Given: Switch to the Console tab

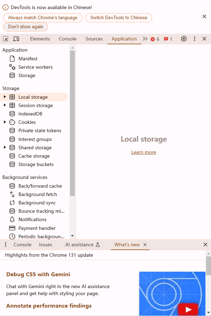Looking at the screenshot, I should (68, 39).
